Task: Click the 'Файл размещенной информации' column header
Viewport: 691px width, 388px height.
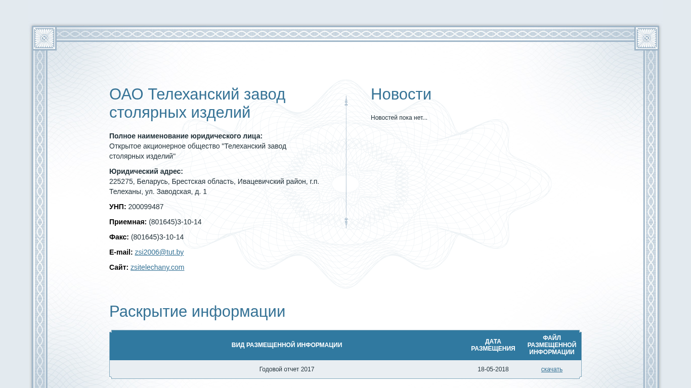Action: pyautogui.click(x=551, y=345)
